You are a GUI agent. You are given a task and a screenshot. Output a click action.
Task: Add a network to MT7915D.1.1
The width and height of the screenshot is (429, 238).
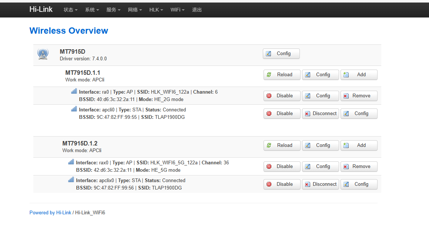click(359, 75)
